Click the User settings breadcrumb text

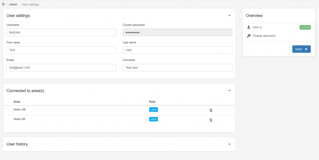(30, 4)
